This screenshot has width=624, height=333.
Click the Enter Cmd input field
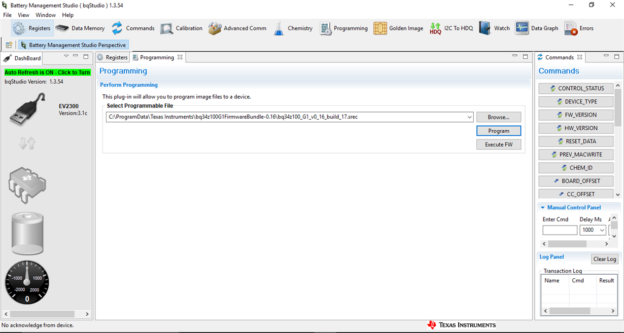click(x=560, y=230)
